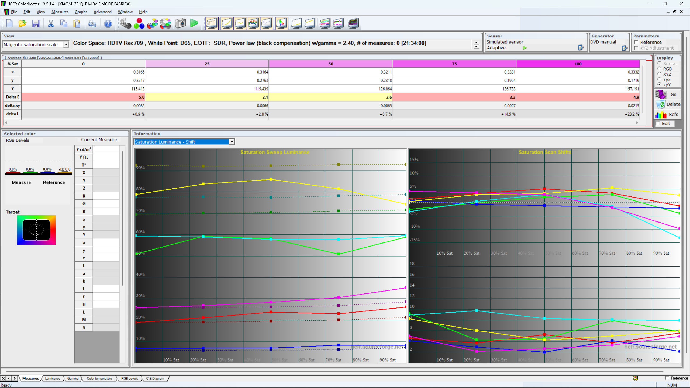
Task: Select the RGB display radio button
Action: click(x=659, y=69)
